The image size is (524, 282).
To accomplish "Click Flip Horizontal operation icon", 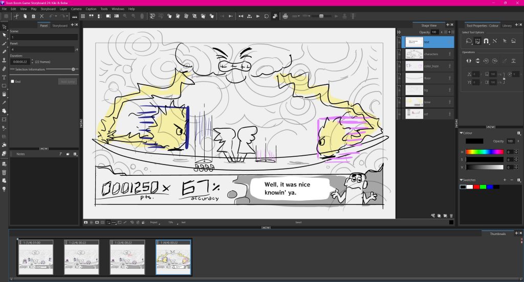I will (469, 61).
